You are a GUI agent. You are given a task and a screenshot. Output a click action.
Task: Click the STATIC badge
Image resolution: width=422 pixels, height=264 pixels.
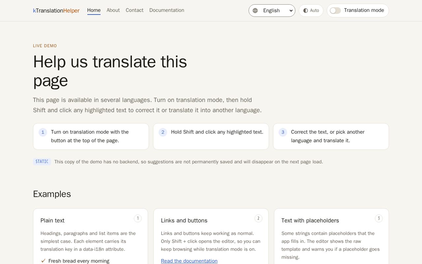click(42, 162)
